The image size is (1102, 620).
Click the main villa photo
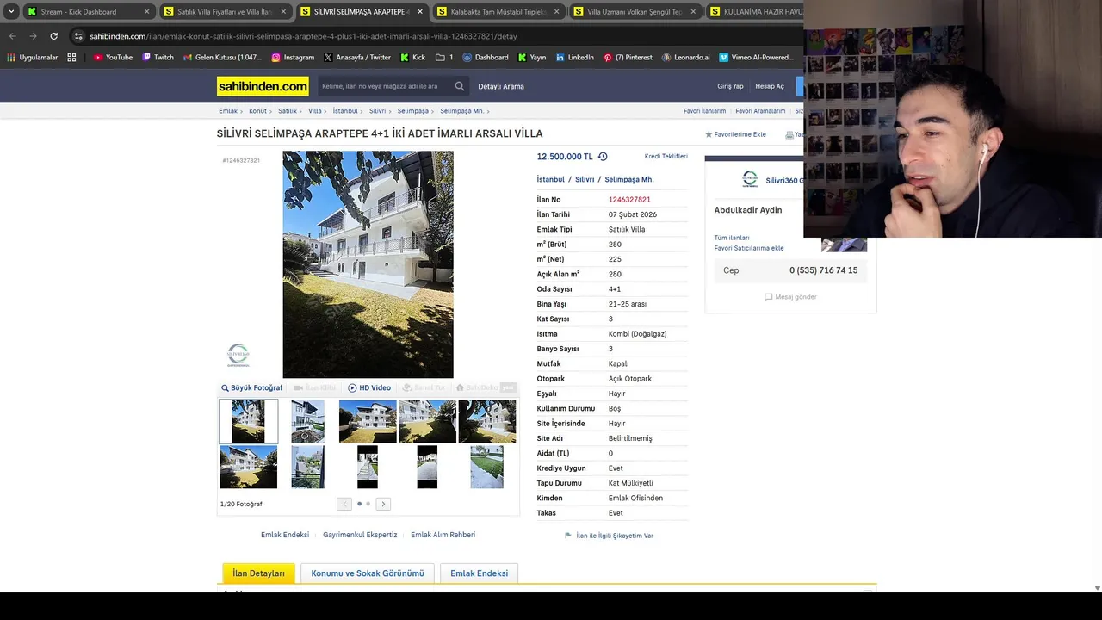(368, 264)
